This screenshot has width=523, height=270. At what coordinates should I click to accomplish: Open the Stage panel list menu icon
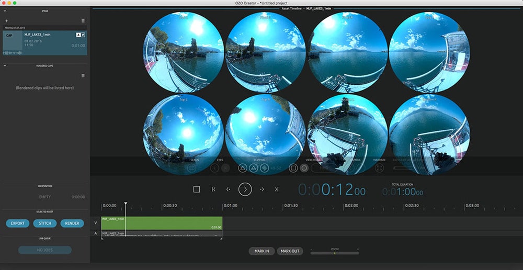pyautogui.click(x=83, y=21)
